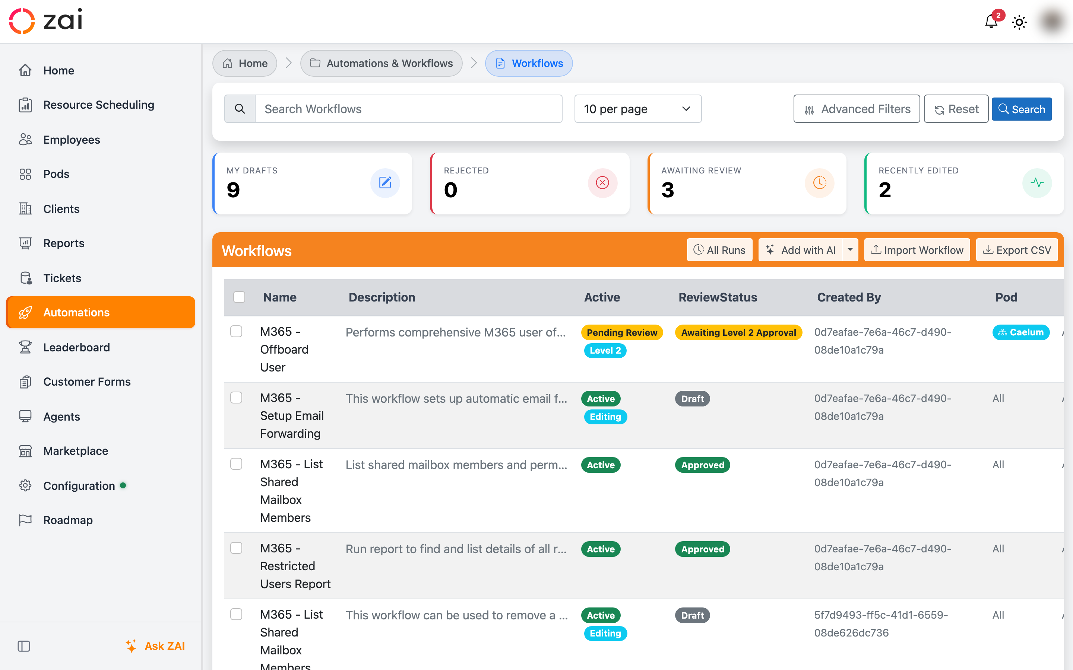Click Export CSV

[x=1017, y=250]
